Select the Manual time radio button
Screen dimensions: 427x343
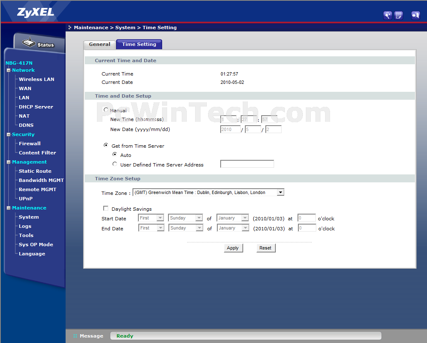click(x=106, y=110)
